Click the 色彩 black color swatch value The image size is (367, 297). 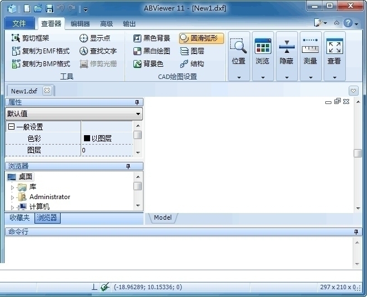coord(87,138)
